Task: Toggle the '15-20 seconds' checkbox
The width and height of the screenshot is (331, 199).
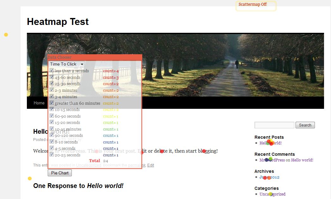Action: [52, 122]
